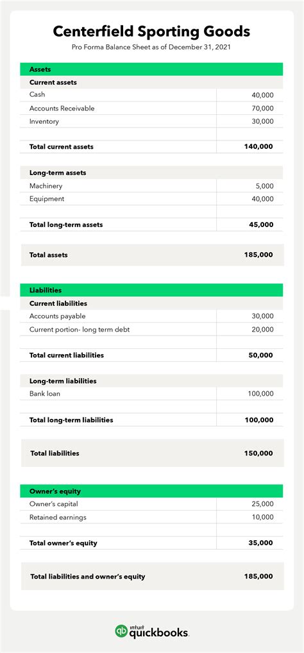Click the Owner's capital row label
Screen dimensions: 304x653
tap(54, 504)
